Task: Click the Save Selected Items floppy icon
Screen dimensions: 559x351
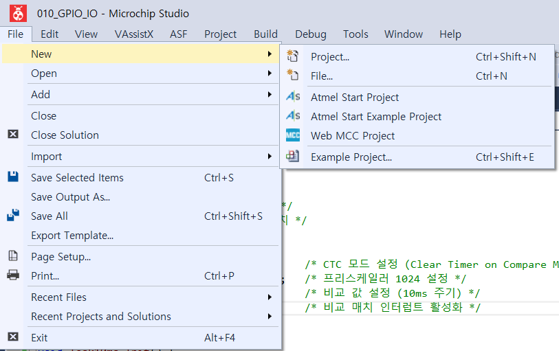Action: [13, 177]
